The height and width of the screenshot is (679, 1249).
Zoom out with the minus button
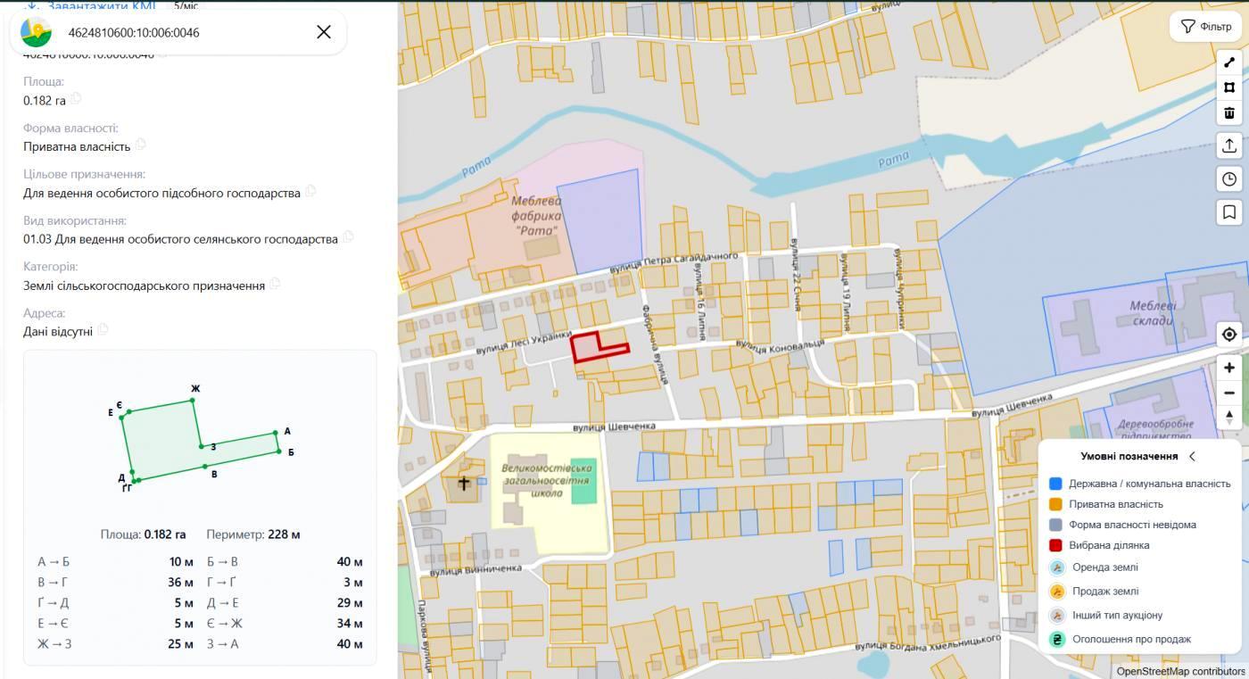click(1228, 393)
